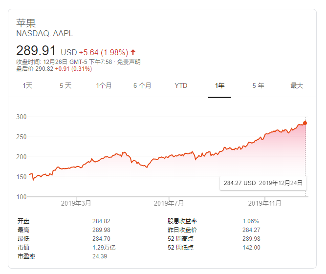This screenshot has height=274, width=326.
Task: Click the NASDAQ: AAPL ticker text
Action: click(44, 33)
